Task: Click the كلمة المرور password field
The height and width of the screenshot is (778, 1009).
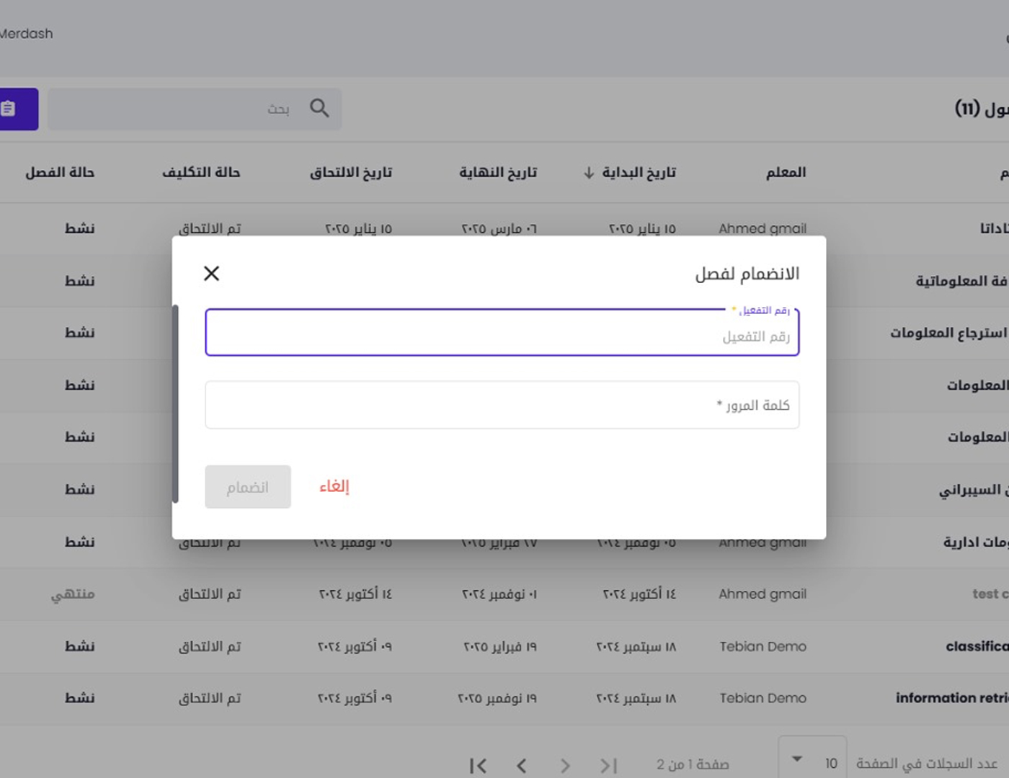Action: point(502,405)
